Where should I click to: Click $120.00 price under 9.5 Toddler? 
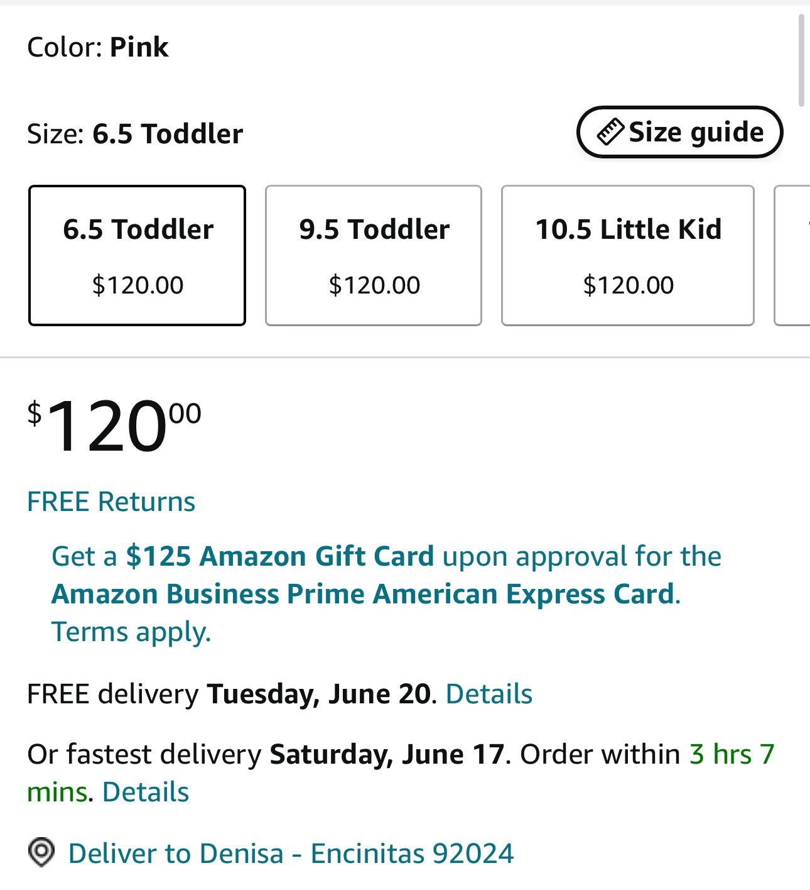(374, 285)
